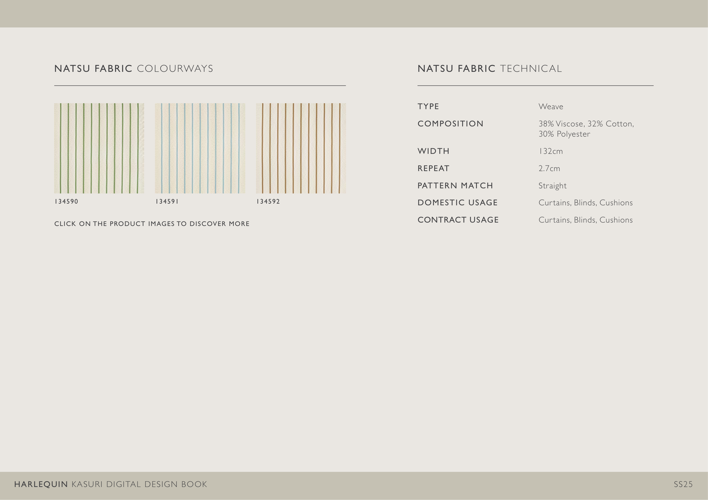The height and width of the screenshot is (500, 708).
Task: Open the brown striped Natsu fabric swatch
Action: pos(301,148)
